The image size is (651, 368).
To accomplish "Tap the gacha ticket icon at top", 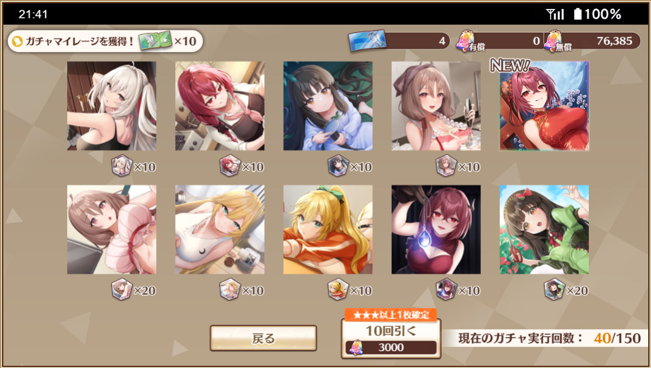I will 367,40.
